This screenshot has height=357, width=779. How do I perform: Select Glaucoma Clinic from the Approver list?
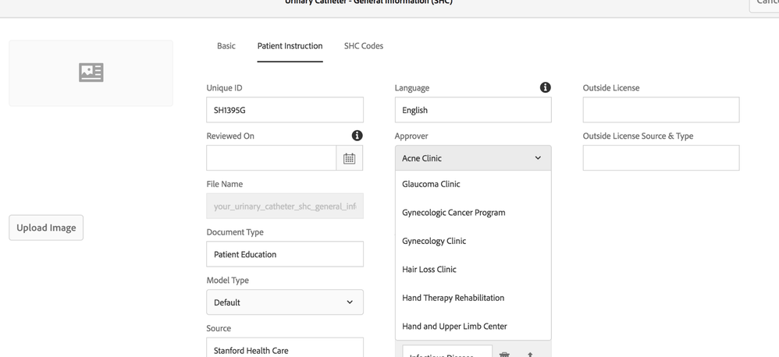(431, 184)
